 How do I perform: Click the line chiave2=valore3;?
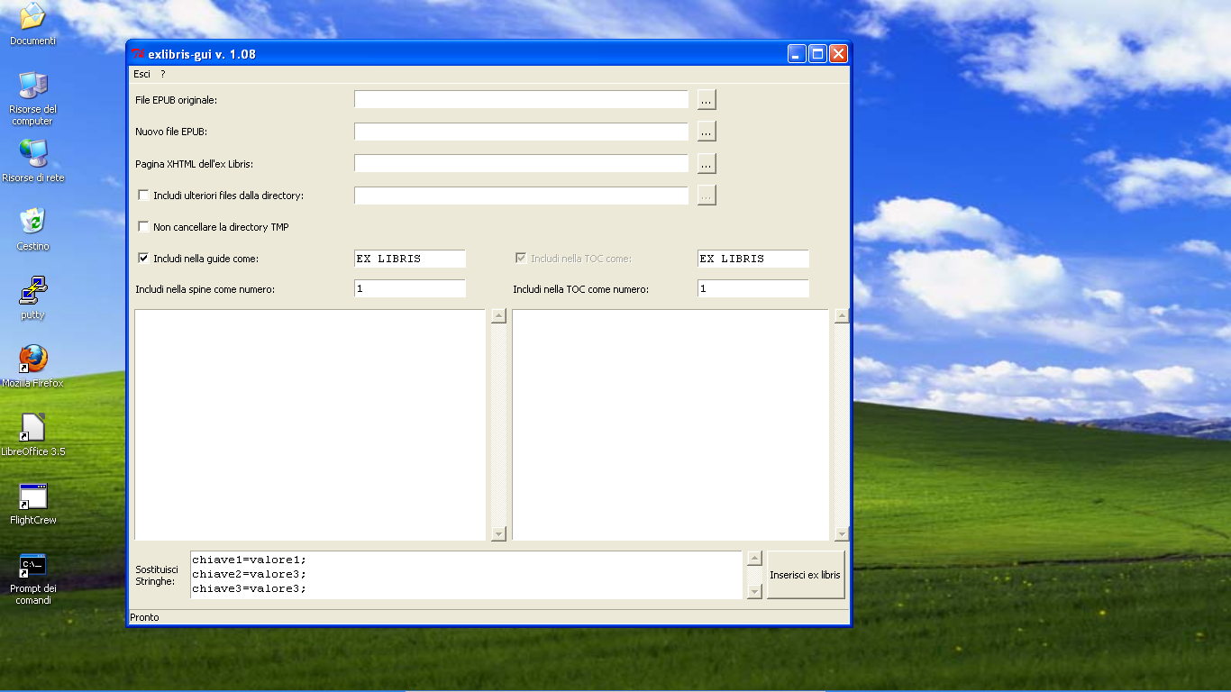click(250, 574)
